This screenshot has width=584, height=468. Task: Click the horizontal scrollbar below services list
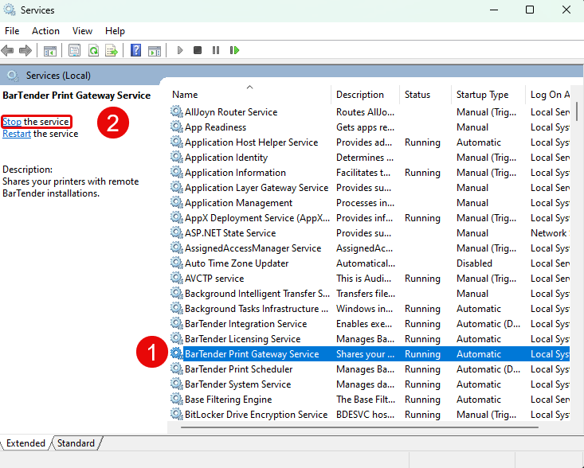pyautogui.click(x=359, y=427)
